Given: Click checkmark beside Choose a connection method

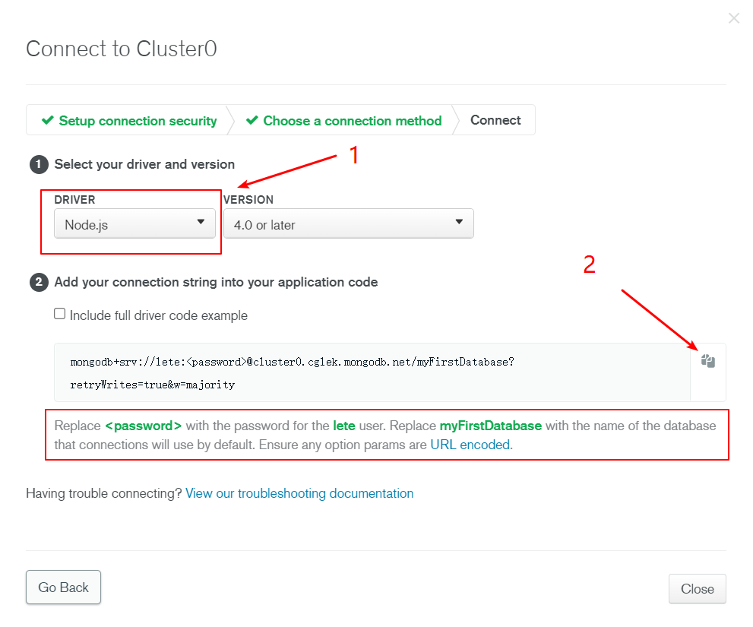Looking at the screenshot, I should pos(252,121).
